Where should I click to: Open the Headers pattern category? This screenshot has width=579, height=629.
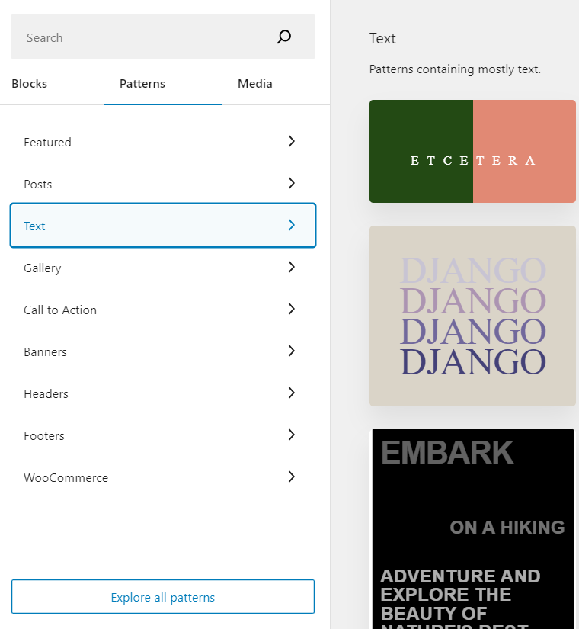[163, 393]
